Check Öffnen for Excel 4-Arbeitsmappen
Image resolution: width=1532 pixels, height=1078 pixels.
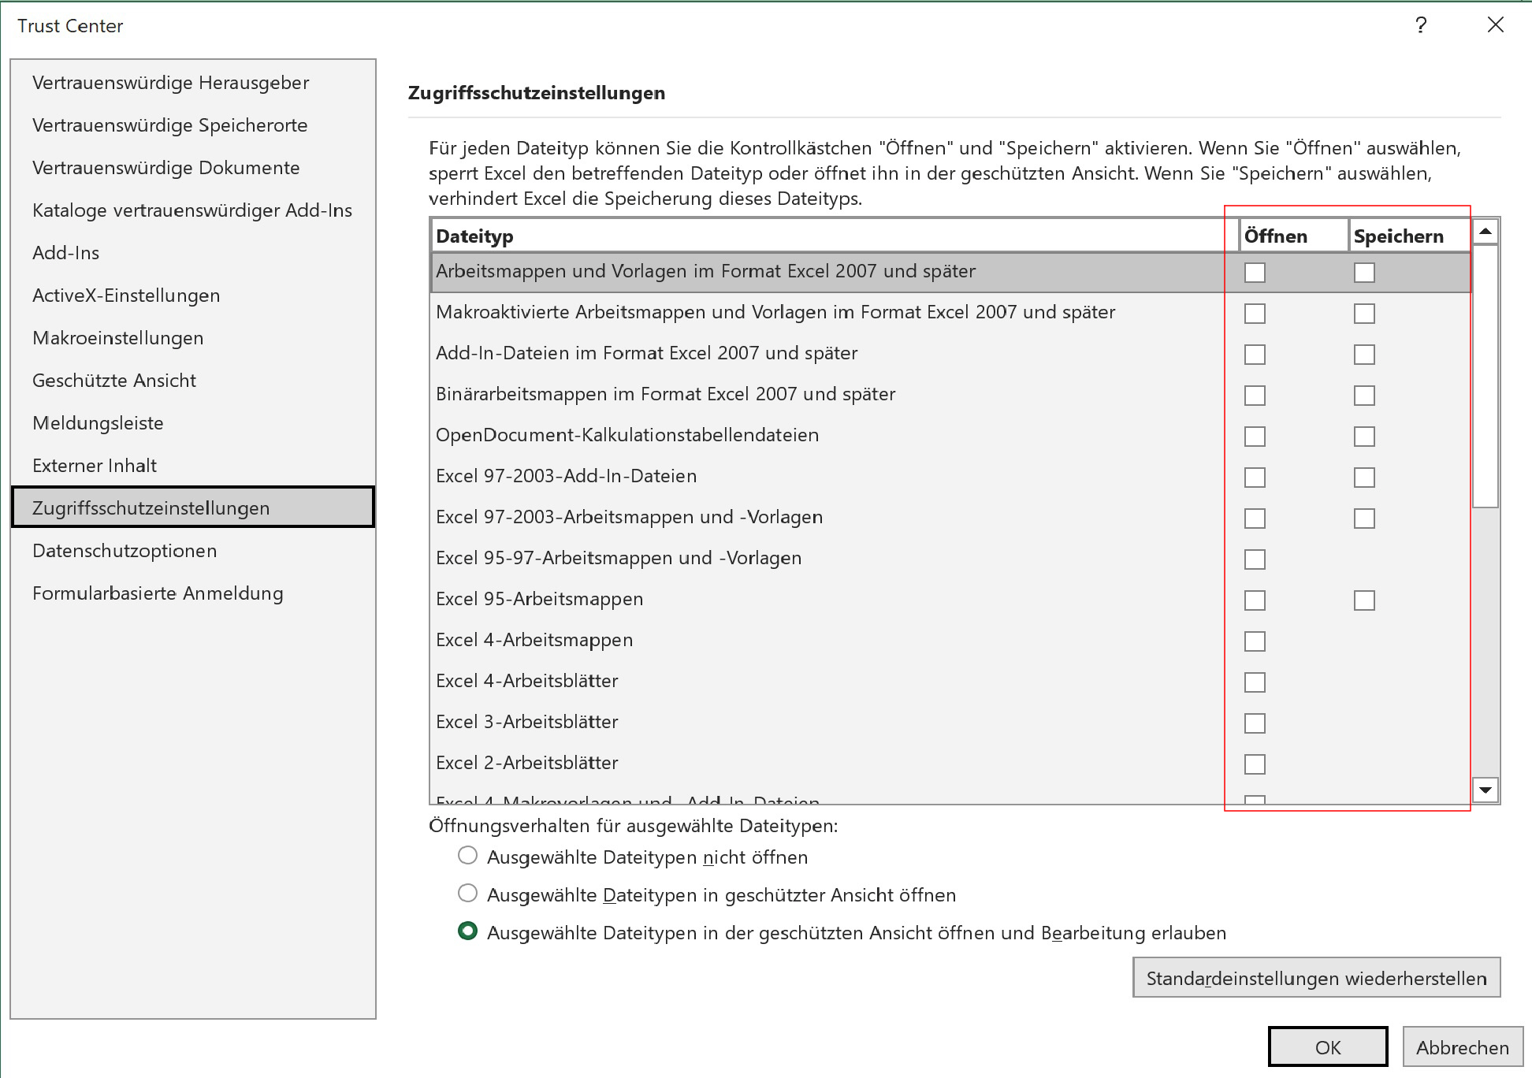[x=1255, y=641]
